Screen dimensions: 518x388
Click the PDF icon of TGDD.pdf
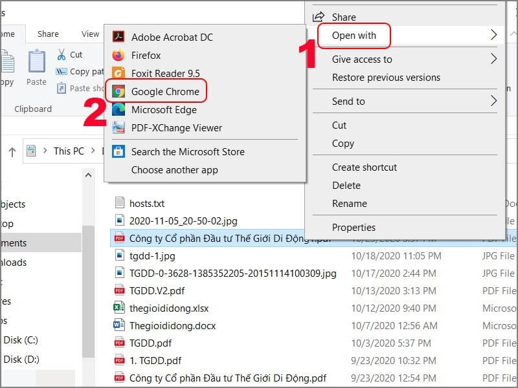(119, 343)
